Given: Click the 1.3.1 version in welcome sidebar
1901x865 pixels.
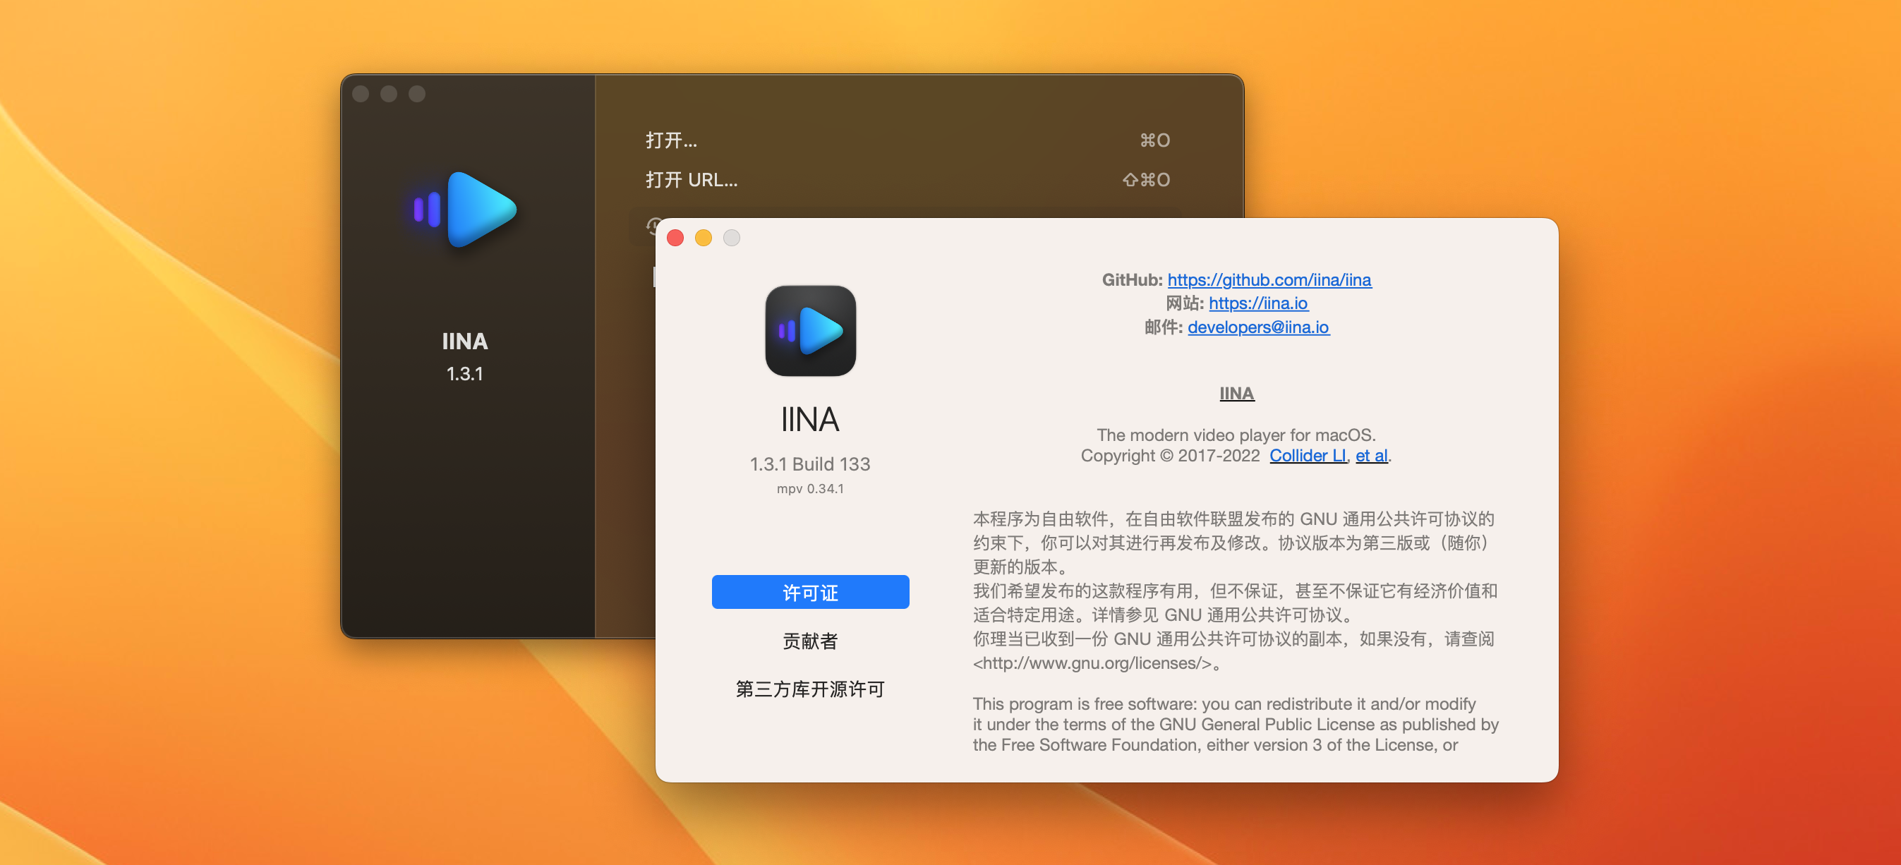Looking at the screenshot, I should point(465,373).
